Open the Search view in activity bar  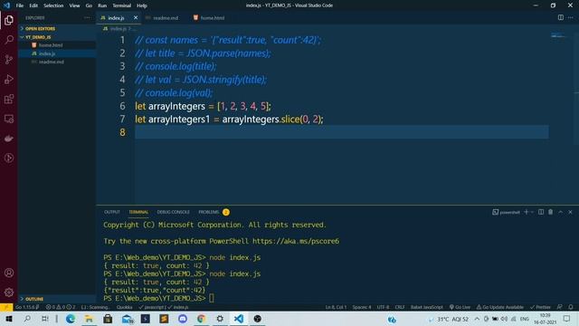pyautogui.click(x=9, y=40)
